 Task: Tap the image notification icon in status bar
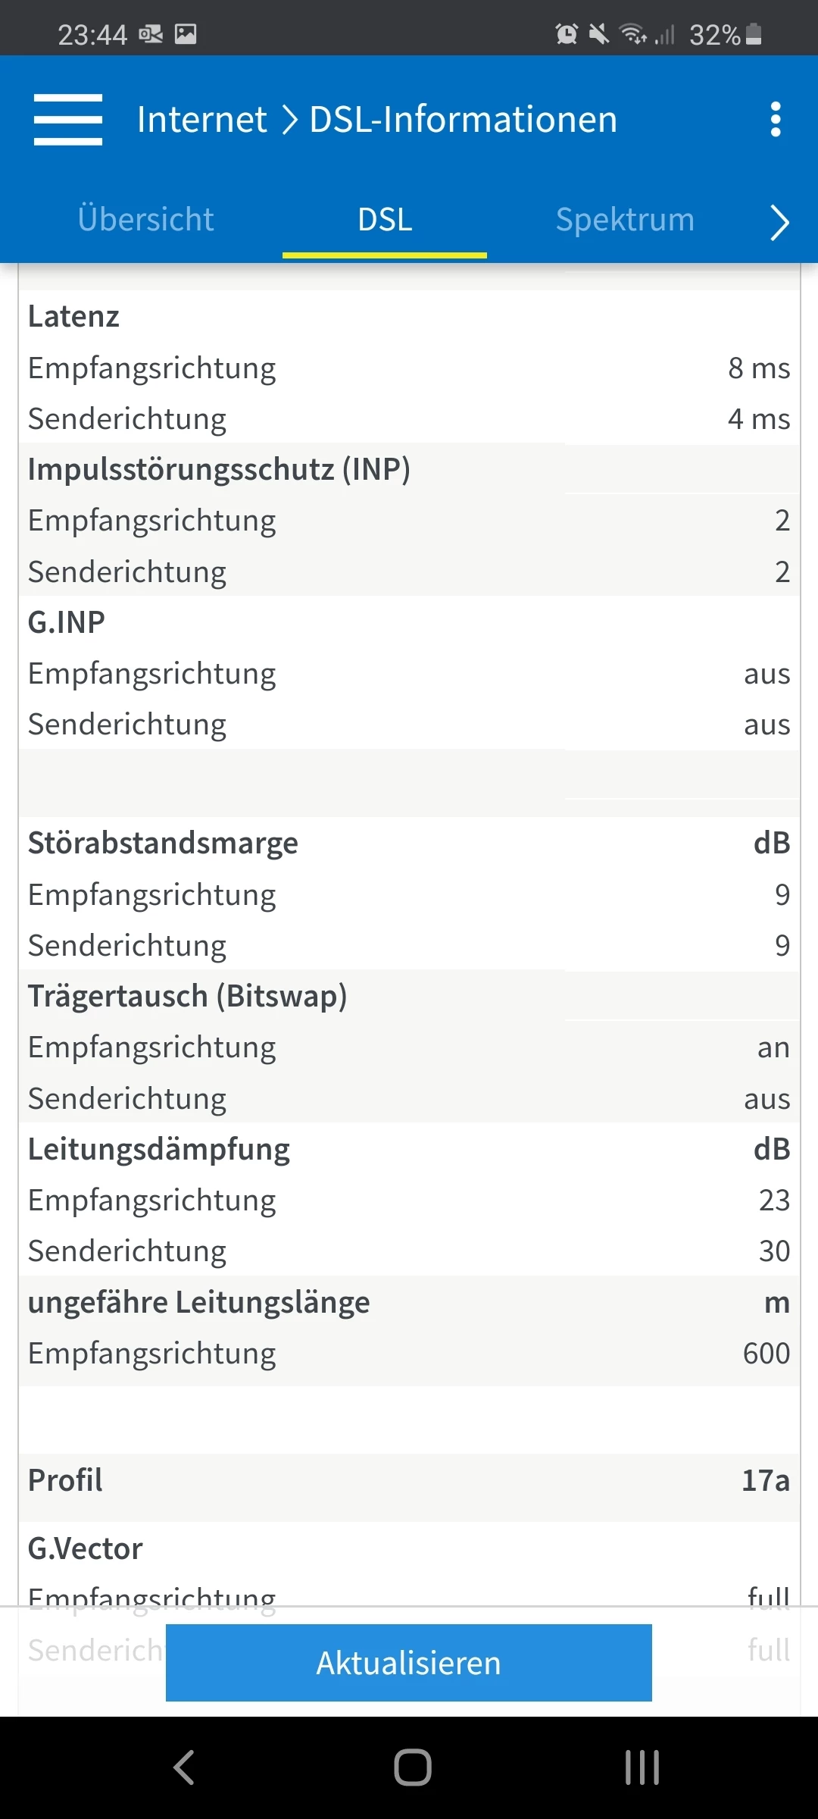coord(186,34)
